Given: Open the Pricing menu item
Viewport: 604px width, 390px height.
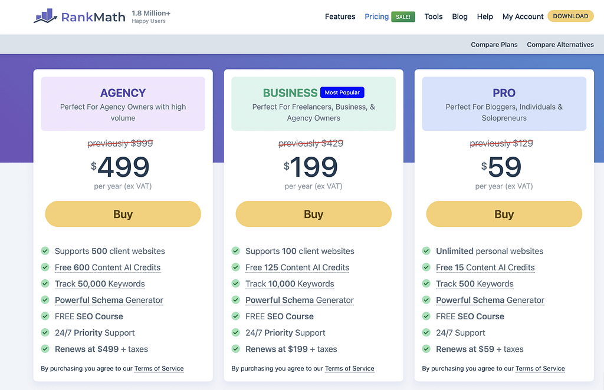Looking at the screenshot, I should pos(376,16).
